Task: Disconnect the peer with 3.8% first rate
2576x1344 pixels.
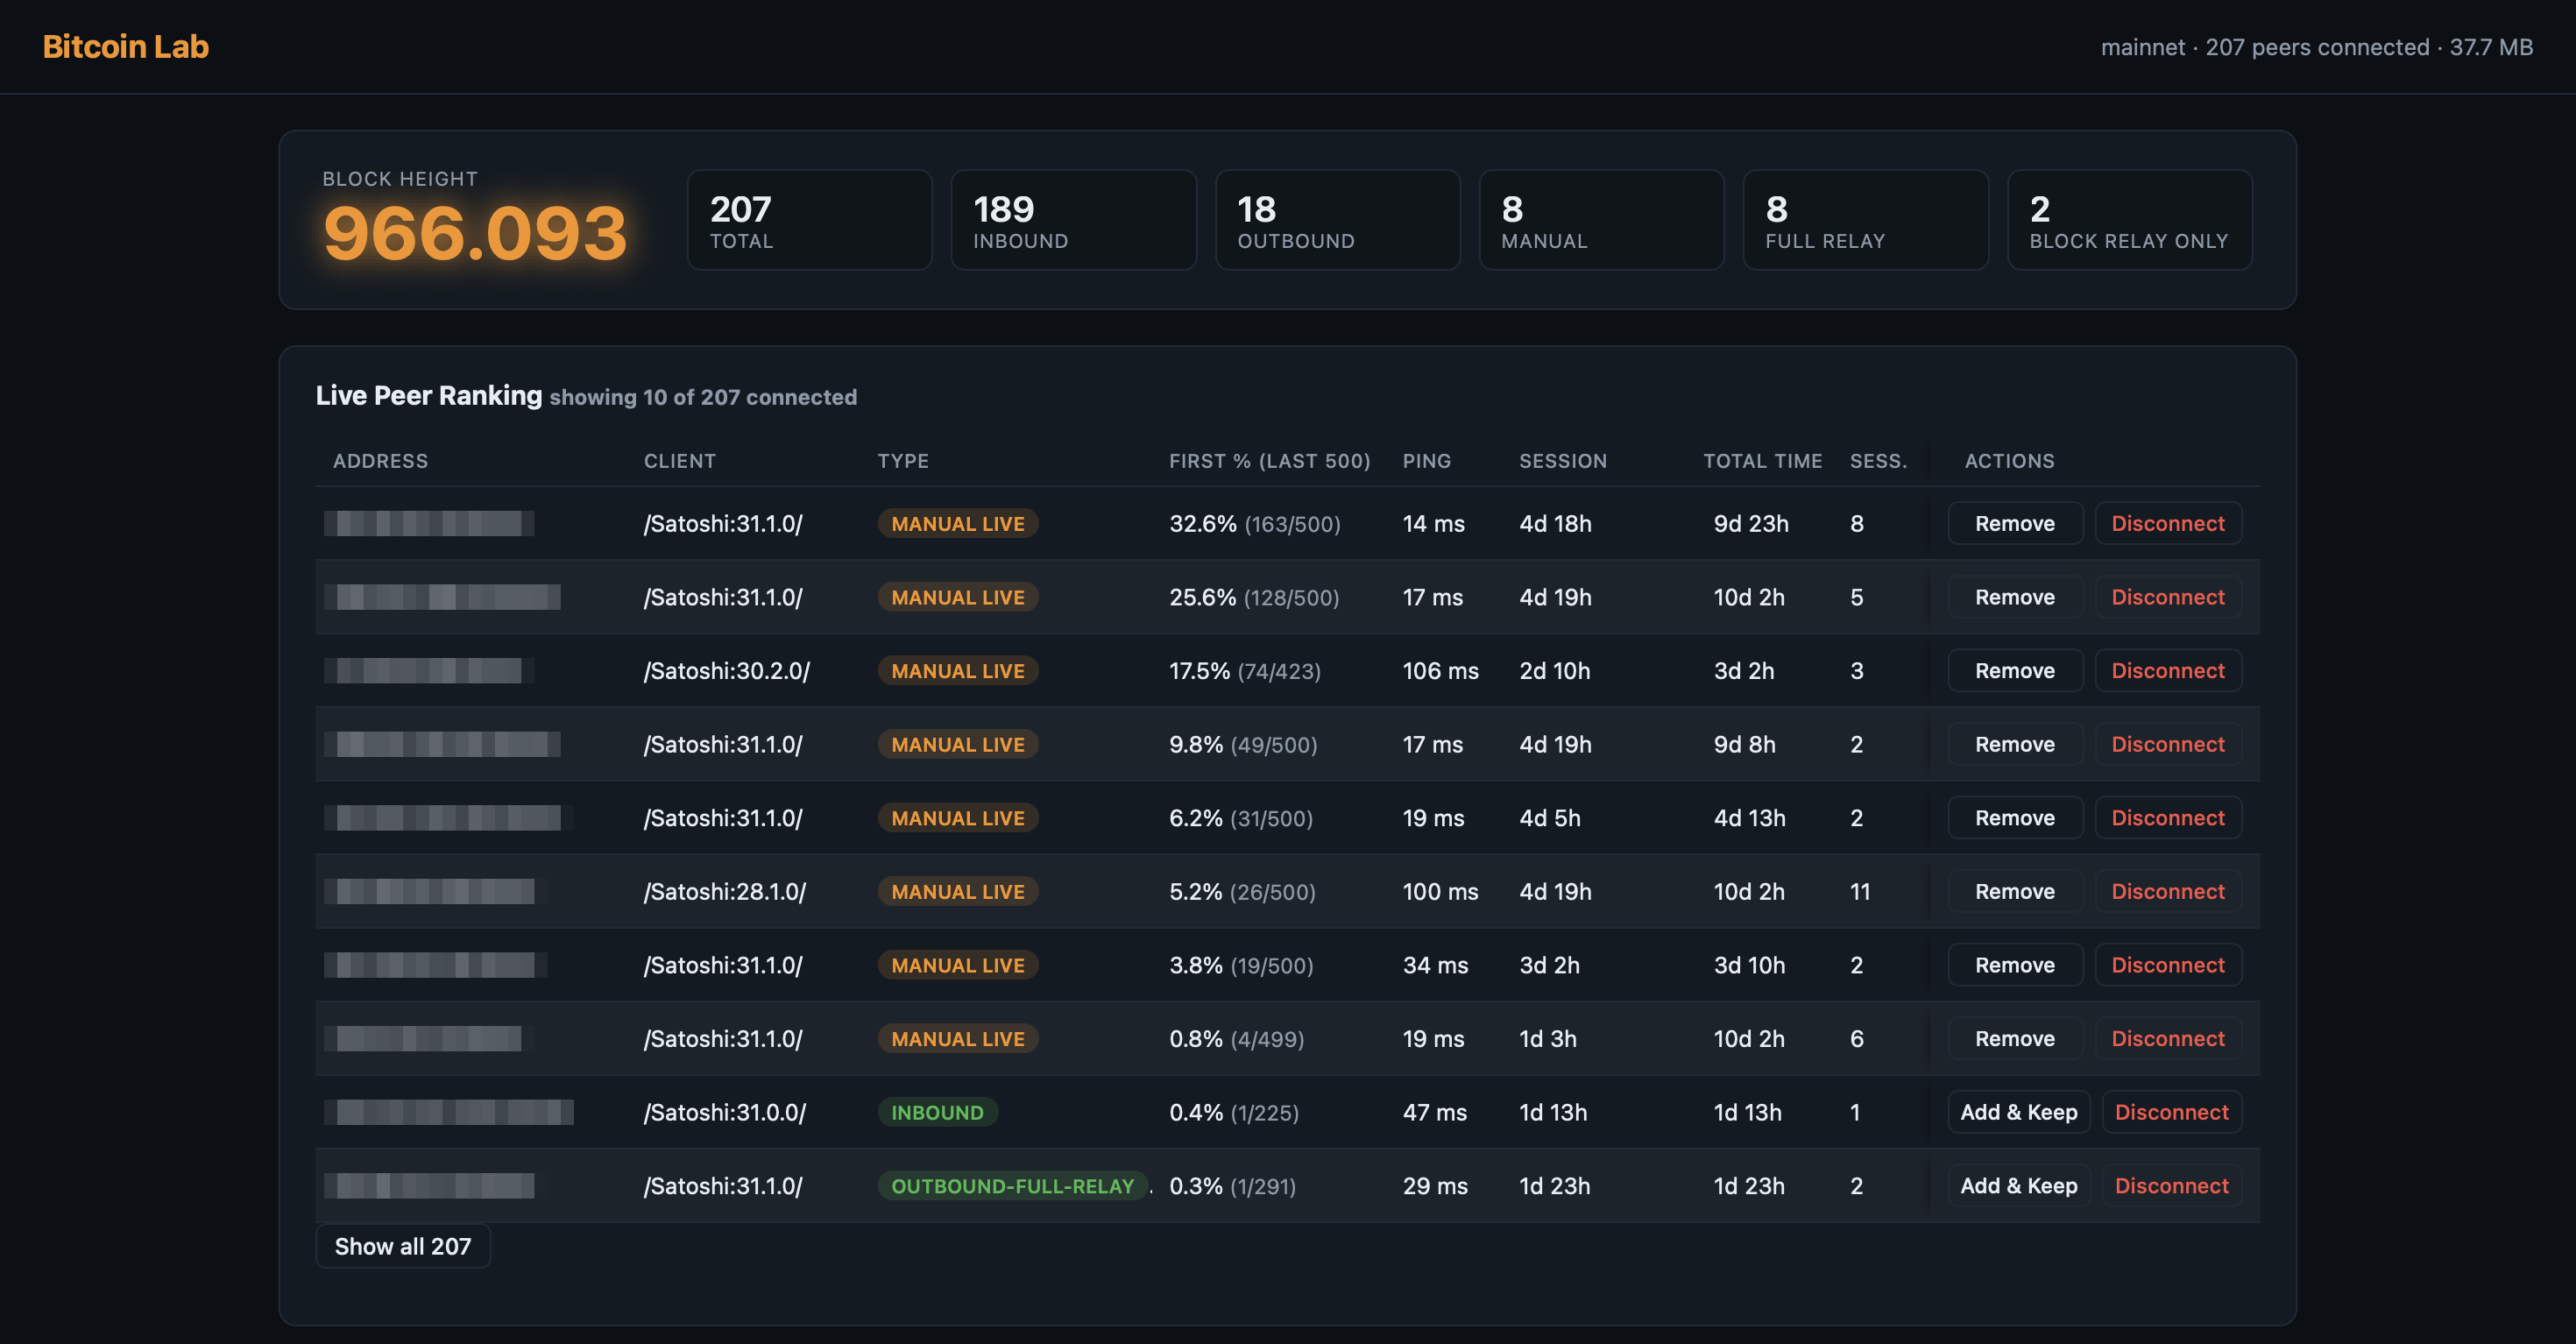Action: point(2168,965)
